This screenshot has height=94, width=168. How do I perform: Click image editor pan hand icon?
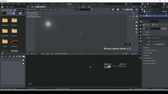coord(23,63)
